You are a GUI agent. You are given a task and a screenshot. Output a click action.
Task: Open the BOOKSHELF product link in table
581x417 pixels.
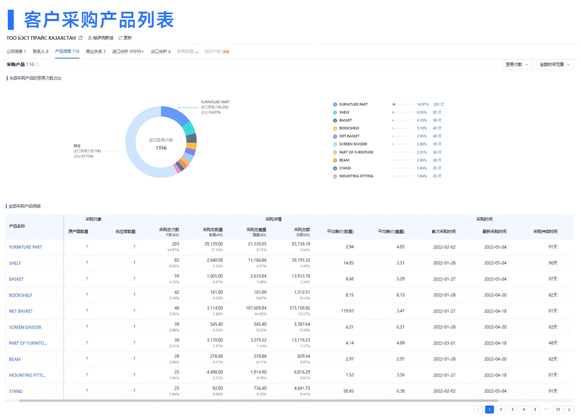(x=21, y=295)
